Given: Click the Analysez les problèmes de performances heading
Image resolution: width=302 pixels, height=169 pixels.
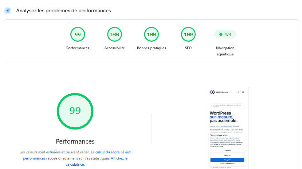Looking at the screenshot, I should (63, 10).
